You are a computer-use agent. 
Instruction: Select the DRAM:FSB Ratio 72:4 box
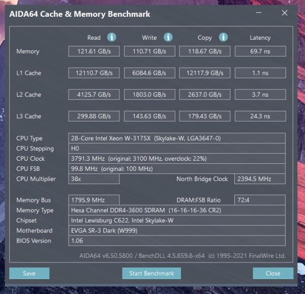[260, 200]
